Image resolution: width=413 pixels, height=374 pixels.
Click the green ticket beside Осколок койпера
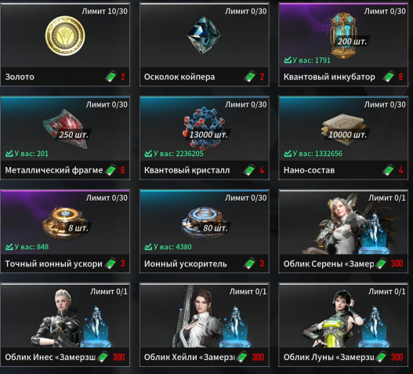[x=249, y=77]
